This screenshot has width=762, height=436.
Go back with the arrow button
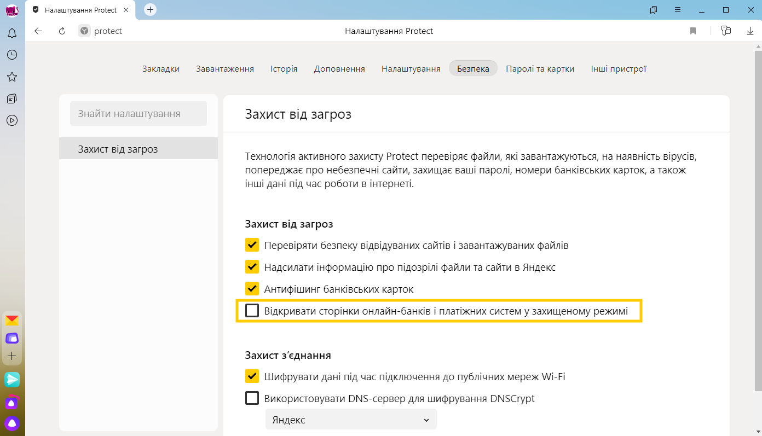point(38,31)
